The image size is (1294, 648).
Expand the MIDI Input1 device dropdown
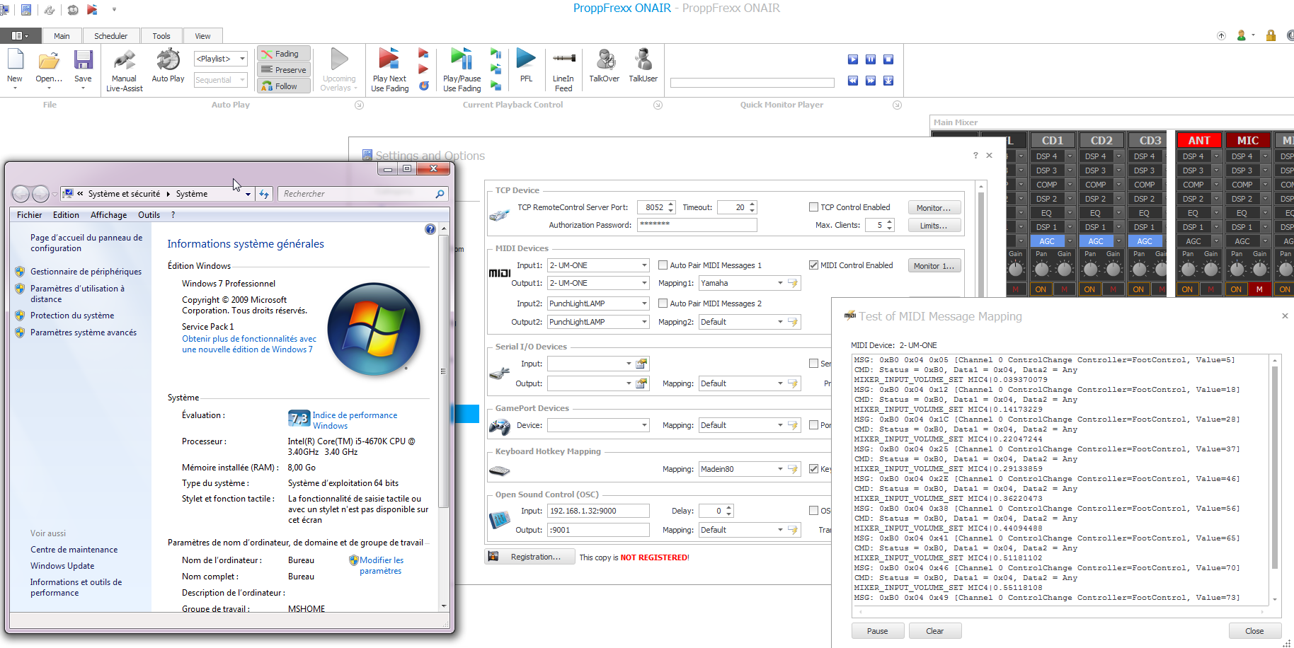pyautogui.click(x=644, y=265)
